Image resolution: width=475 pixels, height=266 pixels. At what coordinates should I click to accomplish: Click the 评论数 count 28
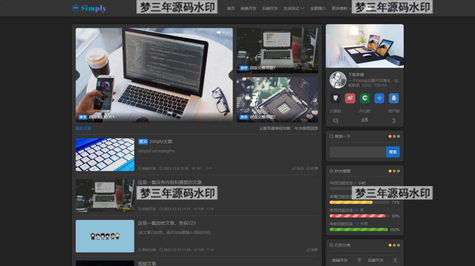click(x=365, y=120)
